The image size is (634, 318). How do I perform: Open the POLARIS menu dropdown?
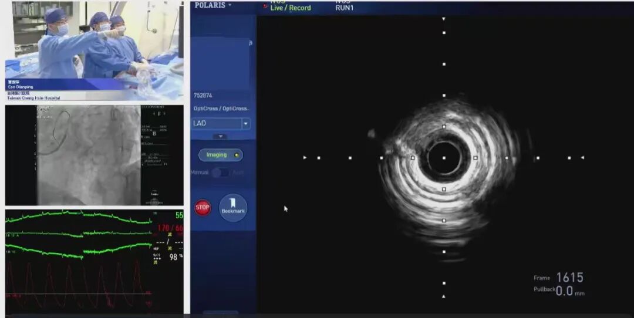tap(213, 5)
